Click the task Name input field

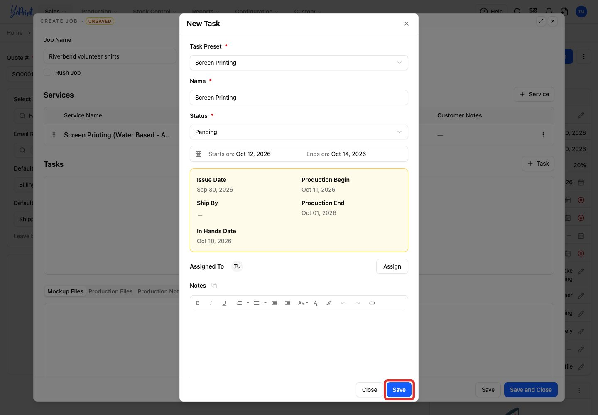[299, 98]
